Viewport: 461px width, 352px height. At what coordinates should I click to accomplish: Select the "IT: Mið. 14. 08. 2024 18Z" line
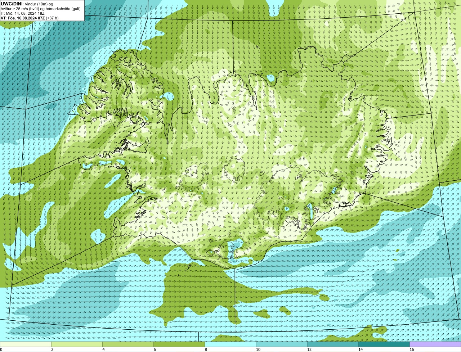23,13
